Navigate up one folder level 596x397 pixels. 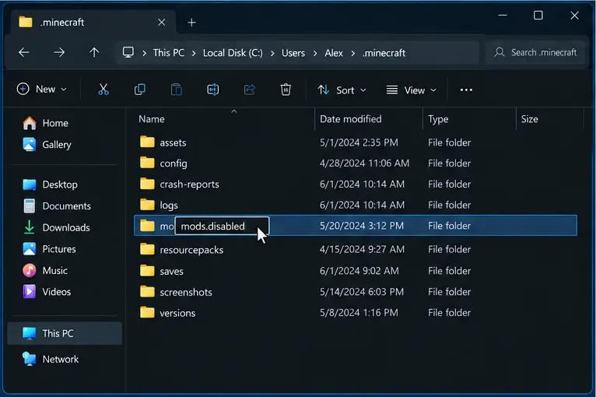(94, 52)
